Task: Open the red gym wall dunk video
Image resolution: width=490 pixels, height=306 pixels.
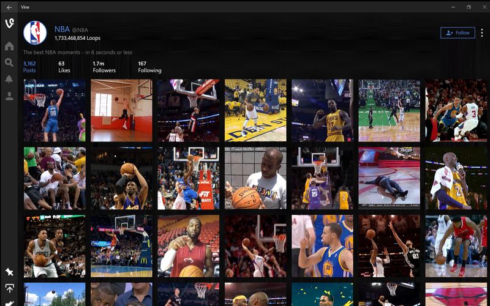Action: click(121, 111)
